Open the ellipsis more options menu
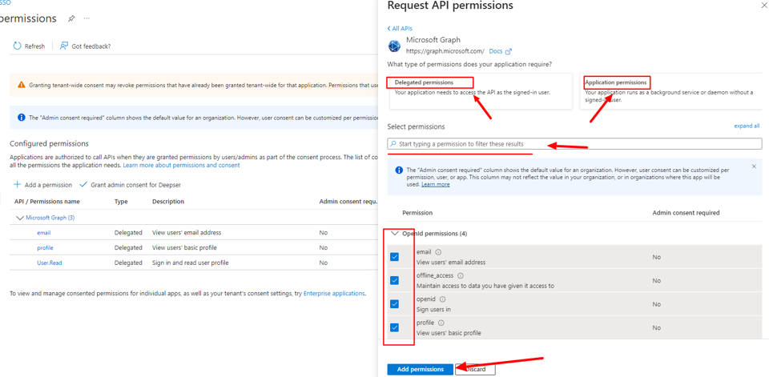This screenshot has width=769, height=377. coord(87,18)
